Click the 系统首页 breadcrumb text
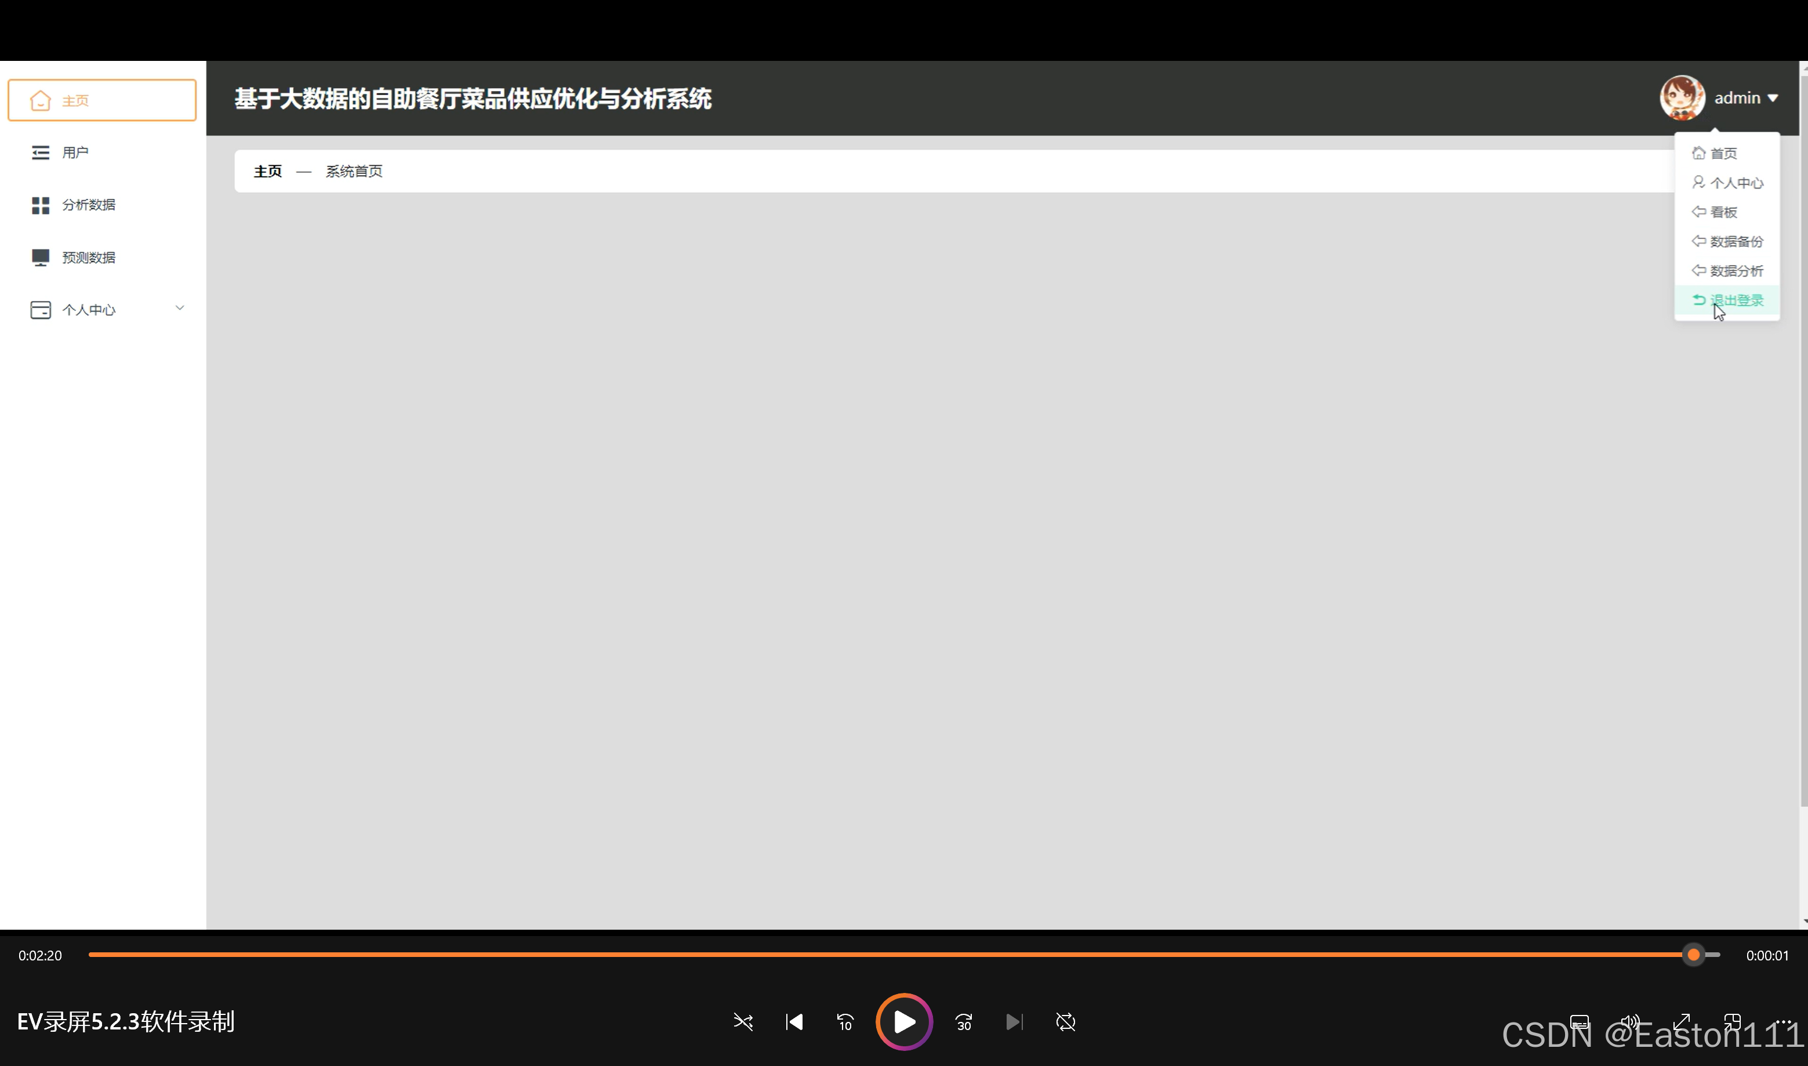 click(354, 171)
